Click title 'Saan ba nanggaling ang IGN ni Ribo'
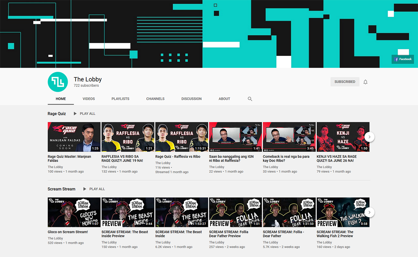This screenshot has height=257, width=418. (x=231, y=159)
